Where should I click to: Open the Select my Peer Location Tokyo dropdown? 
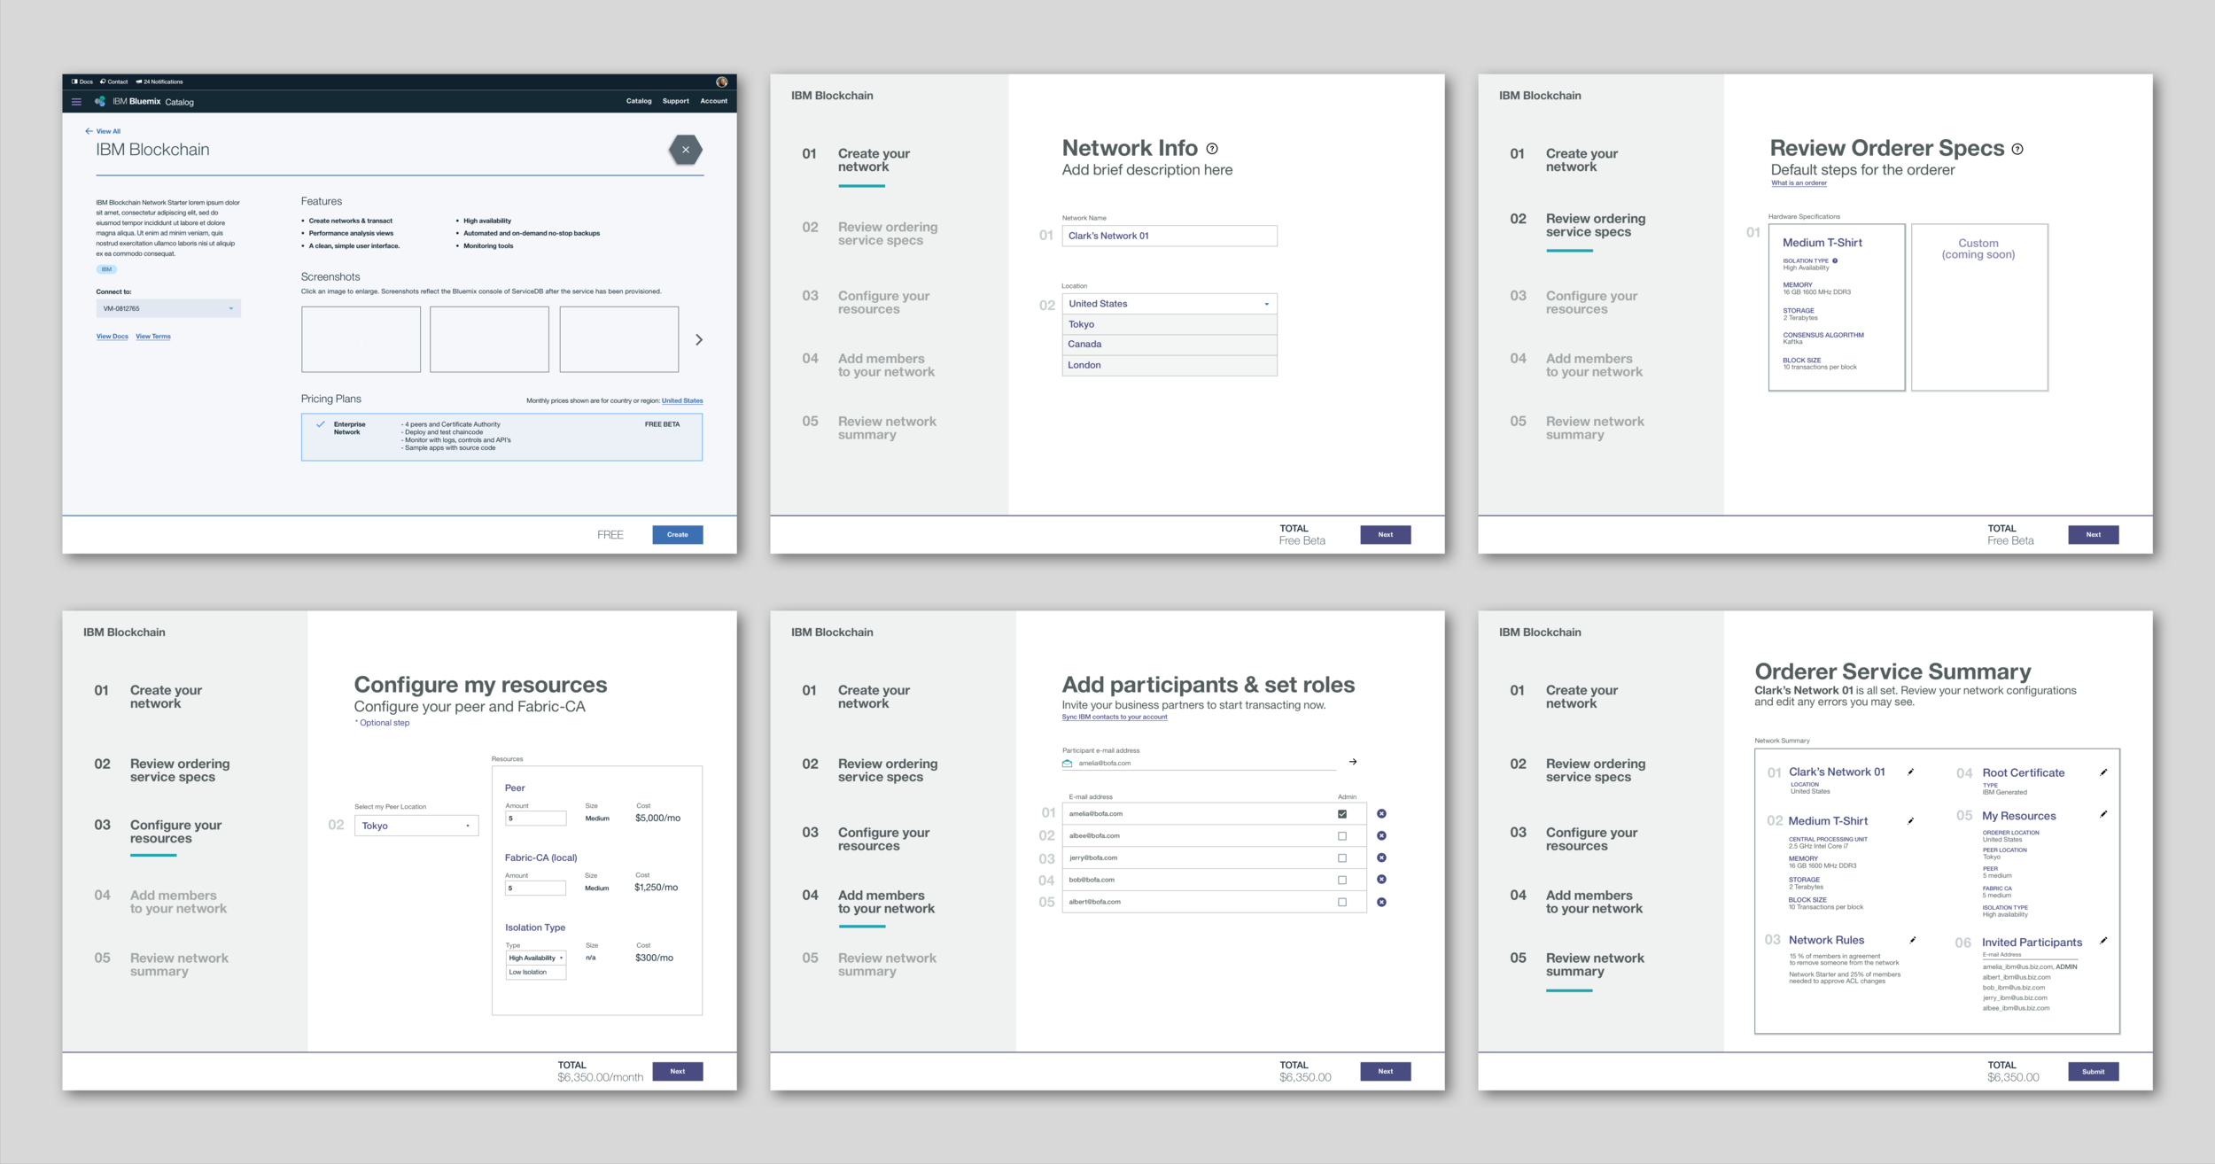pos(416,826)
